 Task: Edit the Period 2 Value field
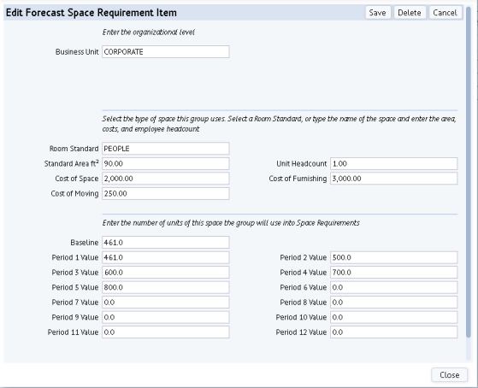click(x=394, y=257)
